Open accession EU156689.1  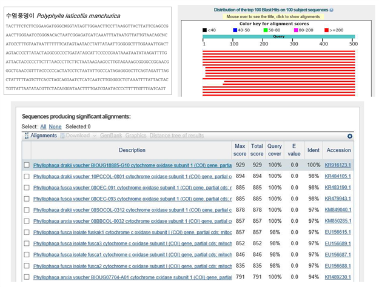(x=338, y=243)
